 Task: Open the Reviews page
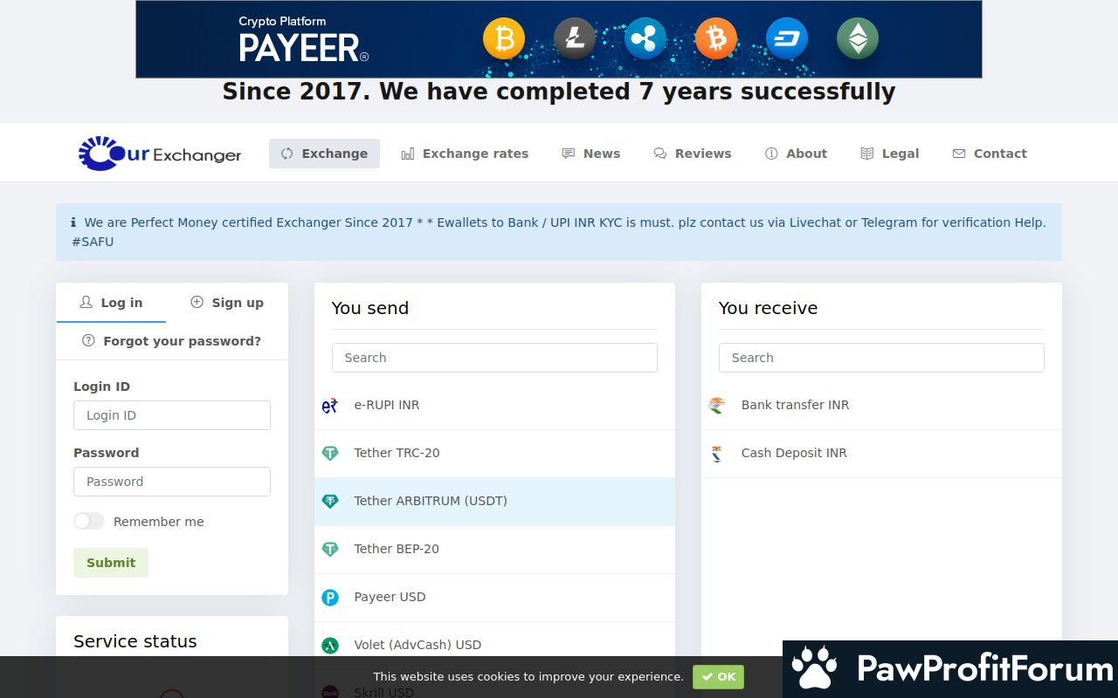click(x=693, y=154)
